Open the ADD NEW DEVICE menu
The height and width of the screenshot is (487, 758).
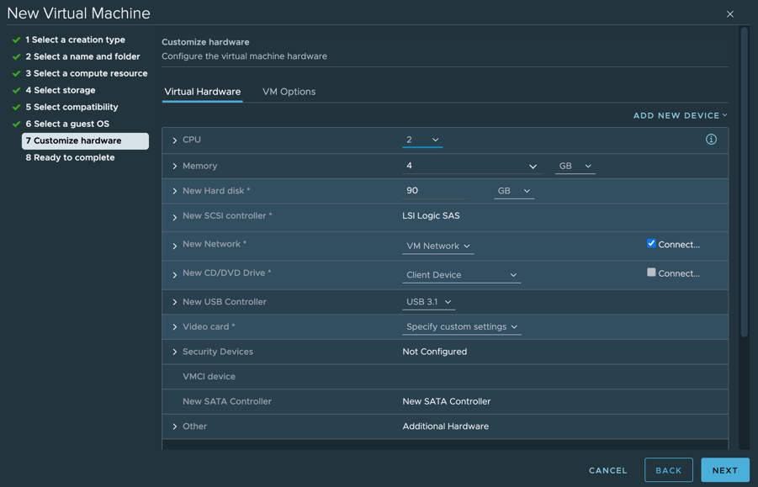pyautogui.click(x=679, y=115)
